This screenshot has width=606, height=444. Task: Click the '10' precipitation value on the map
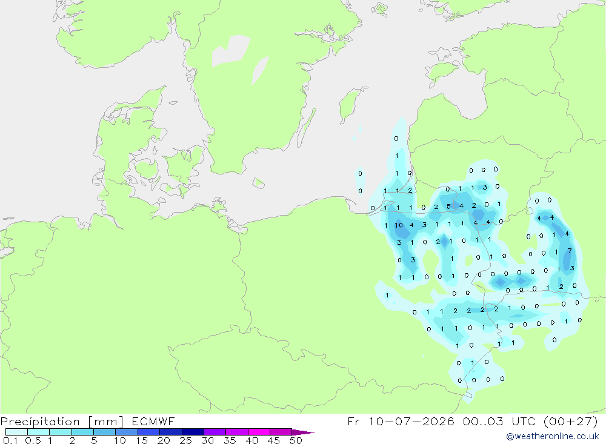coord(399,225)
